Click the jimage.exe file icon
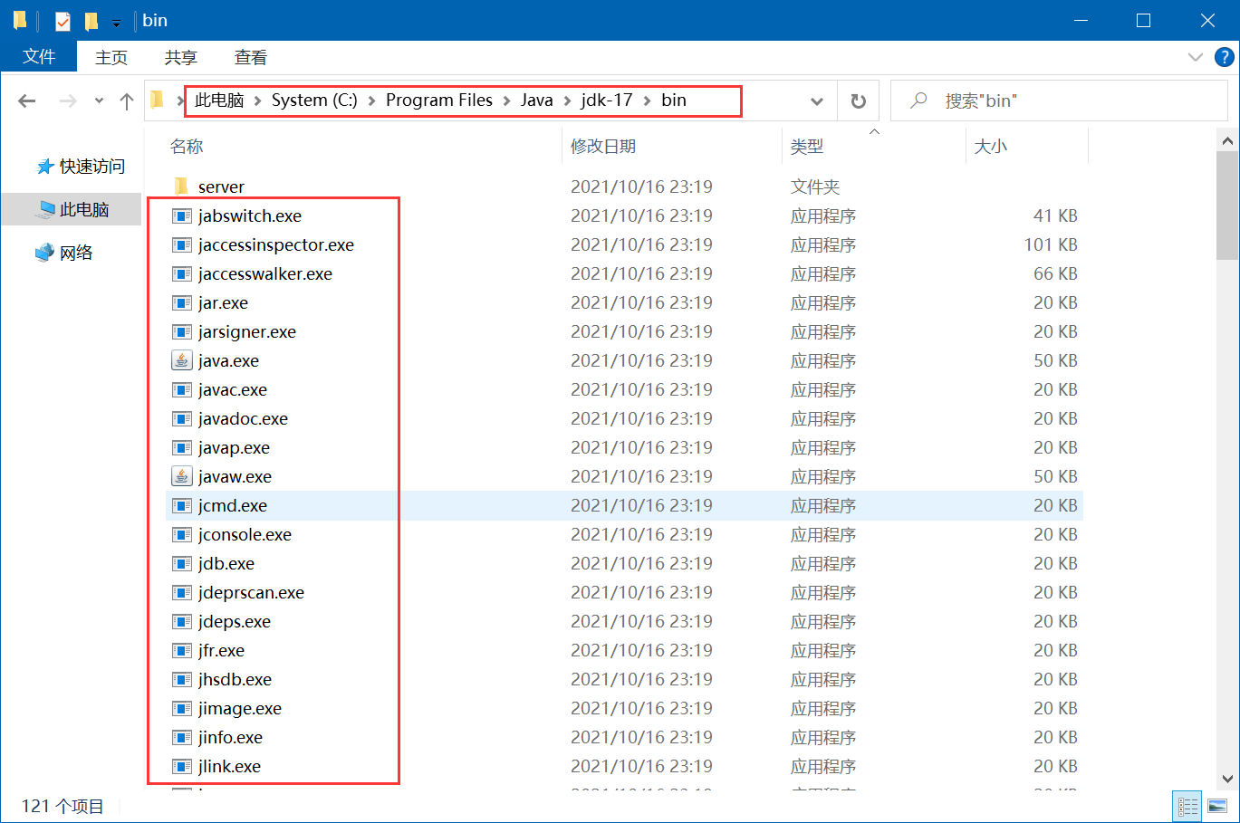 [x=182, y=708]
